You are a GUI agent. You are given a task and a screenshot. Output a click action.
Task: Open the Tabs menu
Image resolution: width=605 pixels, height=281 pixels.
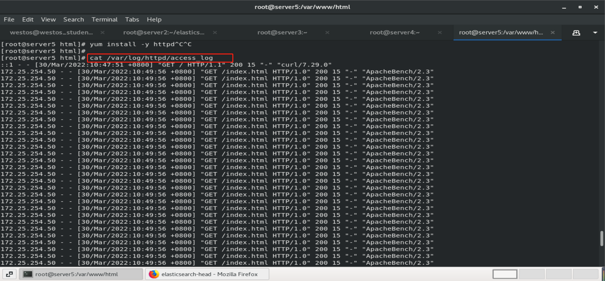click(x=132, y=20)
